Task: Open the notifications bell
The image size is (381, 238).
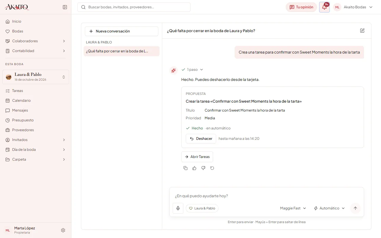Action: 324,7
